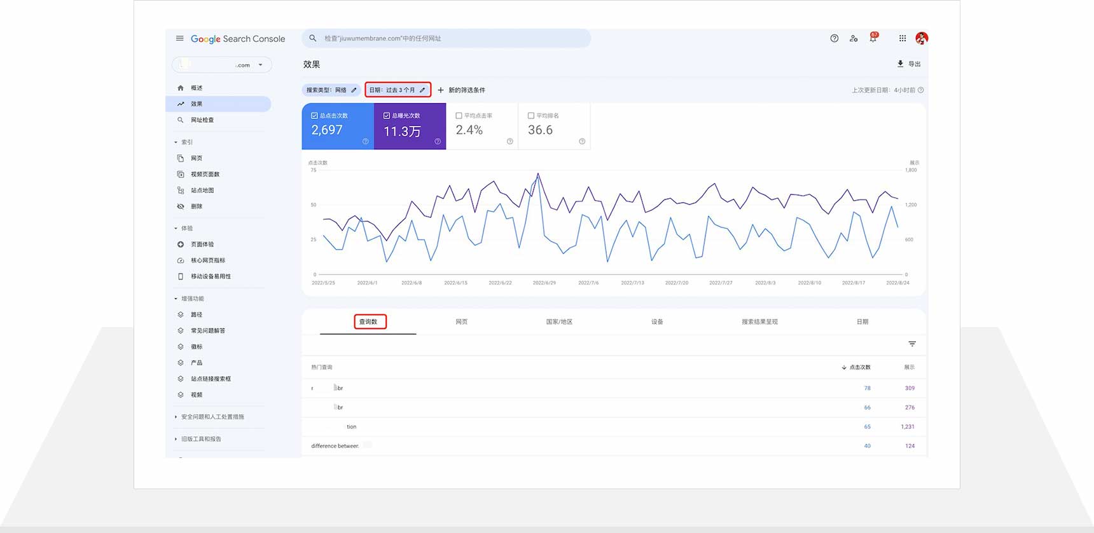Click the 常见问题解答 layers icon
1094x533 pixels.
pyautogui.click(x=181, y=331)
